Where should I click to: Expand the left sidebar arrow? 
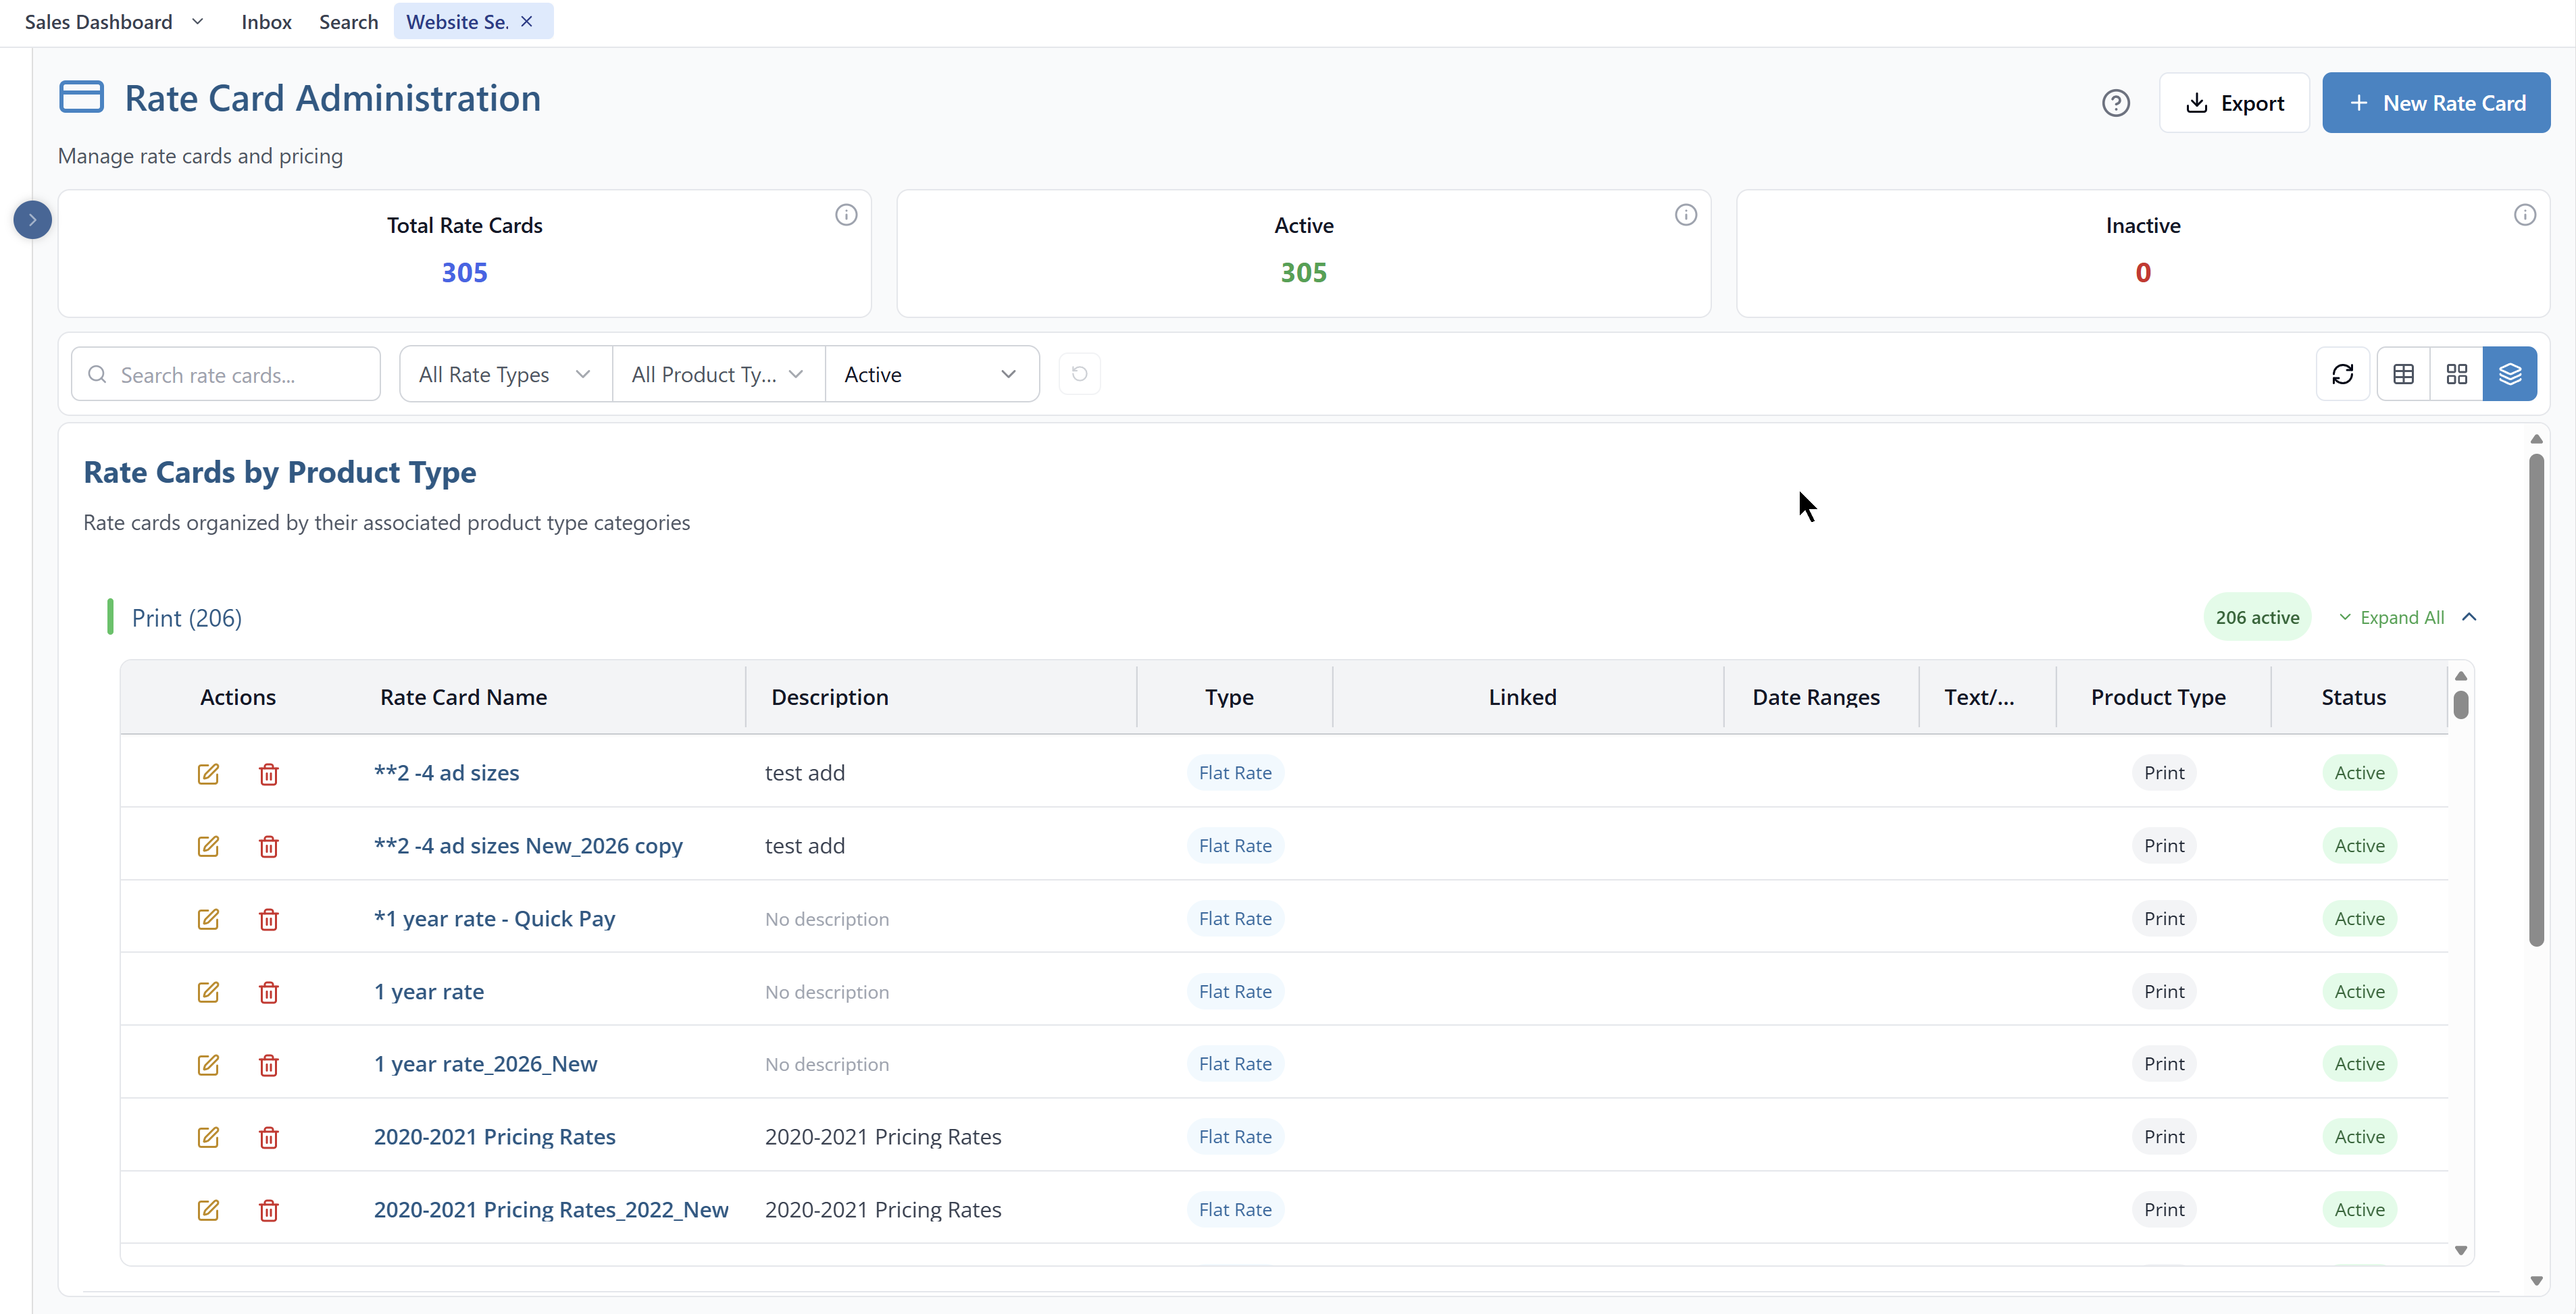pos(32,220)
